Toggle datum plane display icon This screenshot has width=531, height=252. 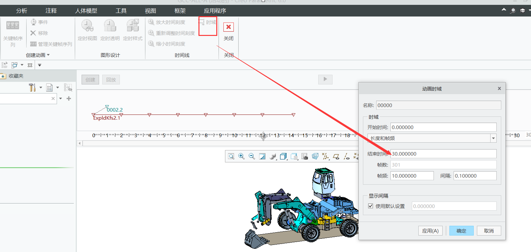pos(336,157)
